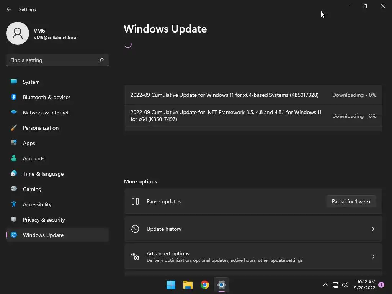This screenshot has height=294, width=392.
Task: Navigate to Apps settings
Action: coord(57,143)
